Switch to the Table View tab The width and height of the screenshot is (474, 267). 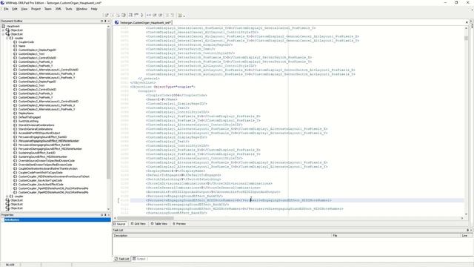(159, 224)
